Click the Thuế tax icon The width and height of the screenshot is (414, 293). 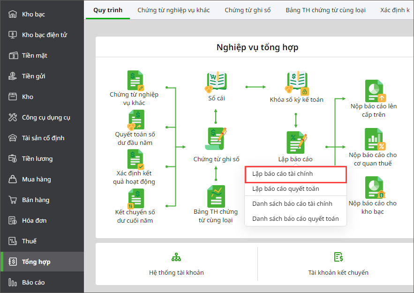tap(12, 241)
